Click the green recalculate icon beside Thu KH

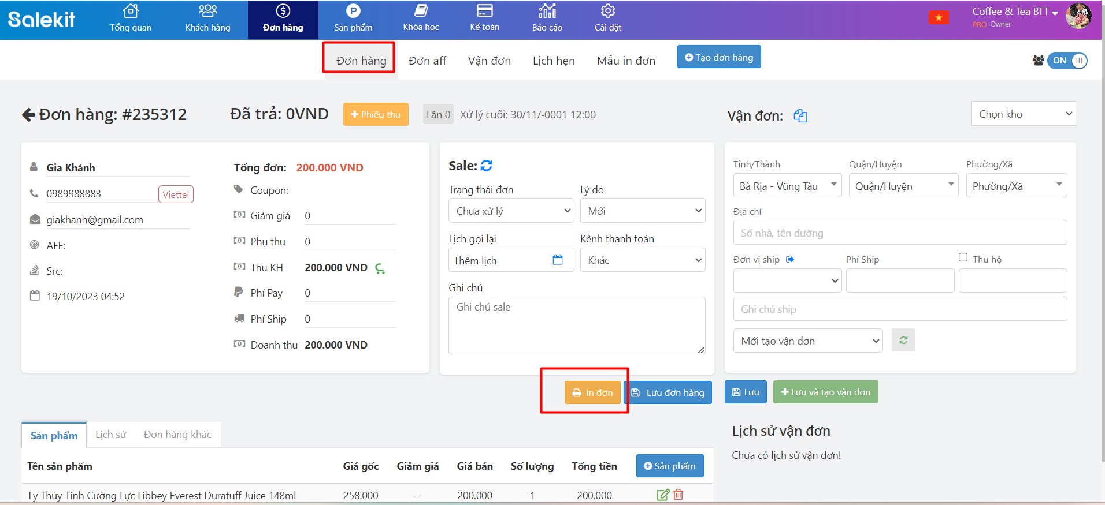click(380, 268)
